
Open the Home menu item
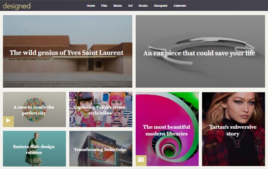[x=91, y=6]
